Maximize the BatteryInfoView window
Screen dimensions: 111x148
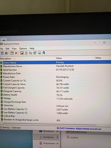pos(104,42)
